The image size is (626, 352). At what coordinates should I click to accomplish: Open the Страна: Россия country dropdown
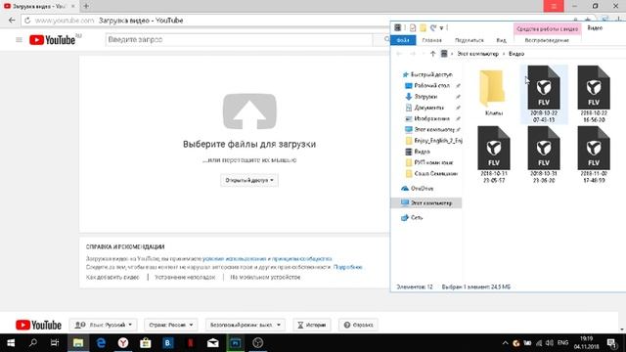pyautogui.click(x=171, y=325)
